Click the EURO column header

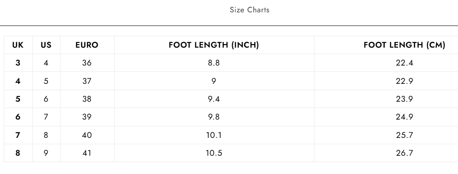87,45
